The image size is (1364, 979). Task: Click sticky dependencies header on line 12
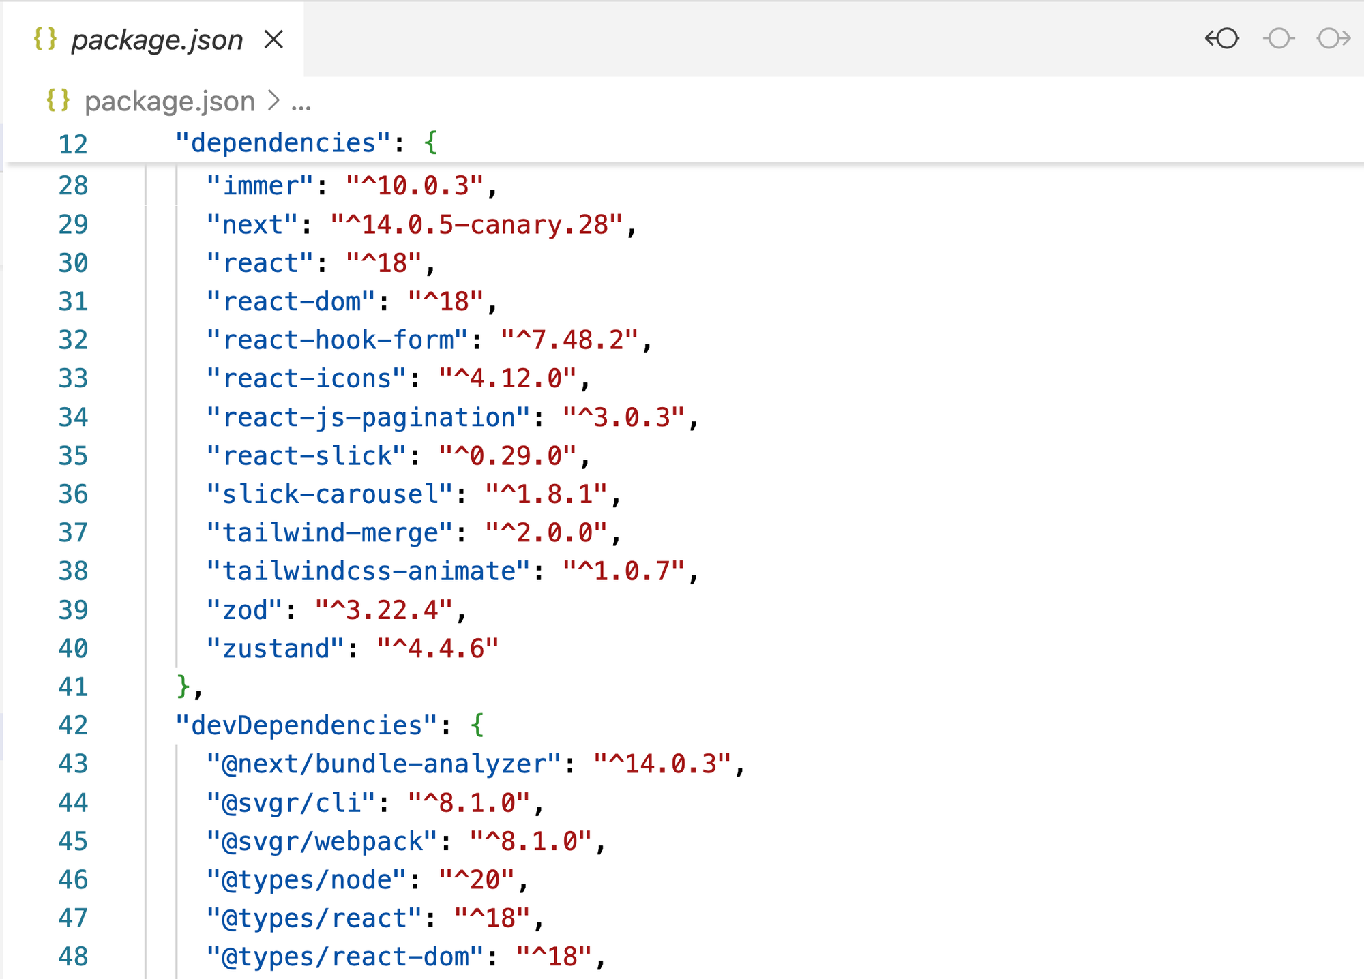(284, 143)
